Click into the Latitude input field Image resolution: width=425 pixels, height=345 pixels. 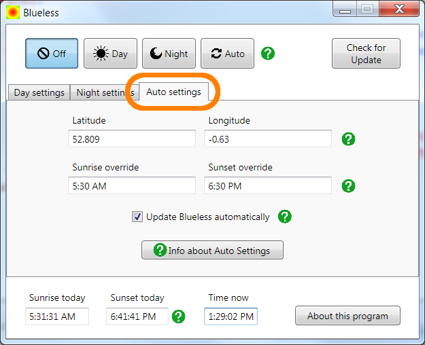coord(131,139)
